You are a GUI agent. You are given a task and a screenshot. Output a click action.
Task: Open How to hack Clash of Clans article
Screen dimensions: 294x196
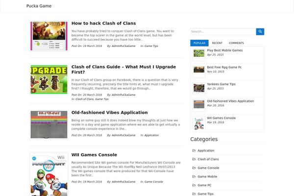click(x=103, y=23)
